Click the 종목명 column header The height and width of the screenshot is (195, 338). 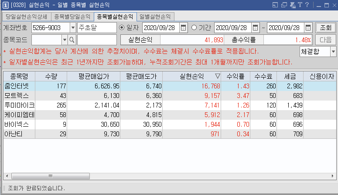(x=19, y=76)
